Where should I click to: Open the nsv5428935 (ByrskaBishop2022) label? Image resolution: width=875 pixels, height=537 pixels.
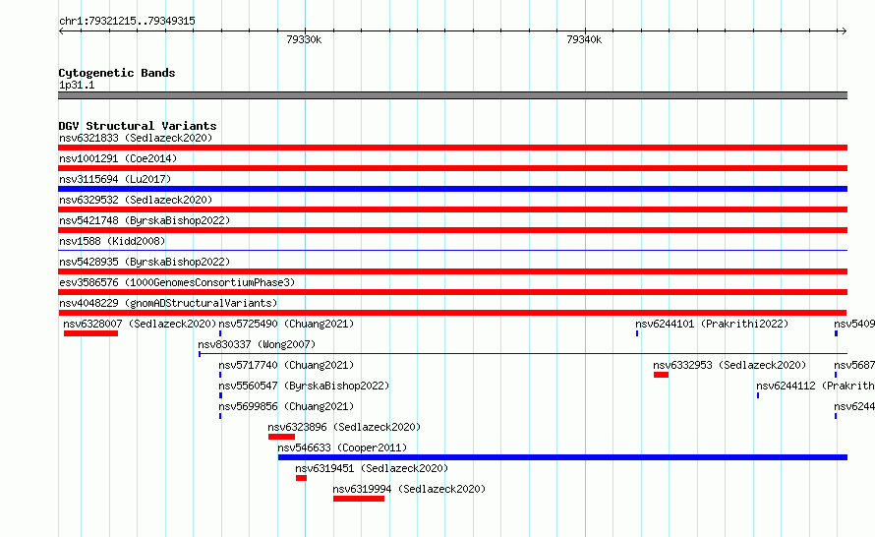click(145, 262)
